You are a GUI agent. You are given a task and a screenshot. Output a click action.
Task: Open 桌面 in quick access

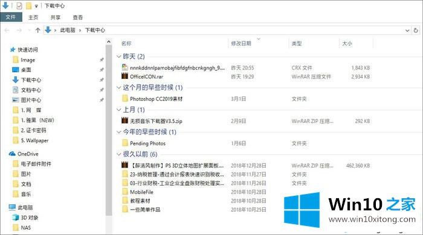(26, 70)
